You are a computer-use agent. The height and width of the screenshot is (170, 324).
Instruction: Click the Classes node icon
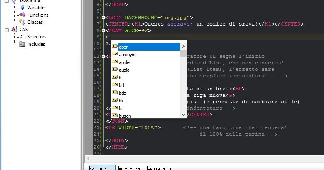(x=22, y=22)
